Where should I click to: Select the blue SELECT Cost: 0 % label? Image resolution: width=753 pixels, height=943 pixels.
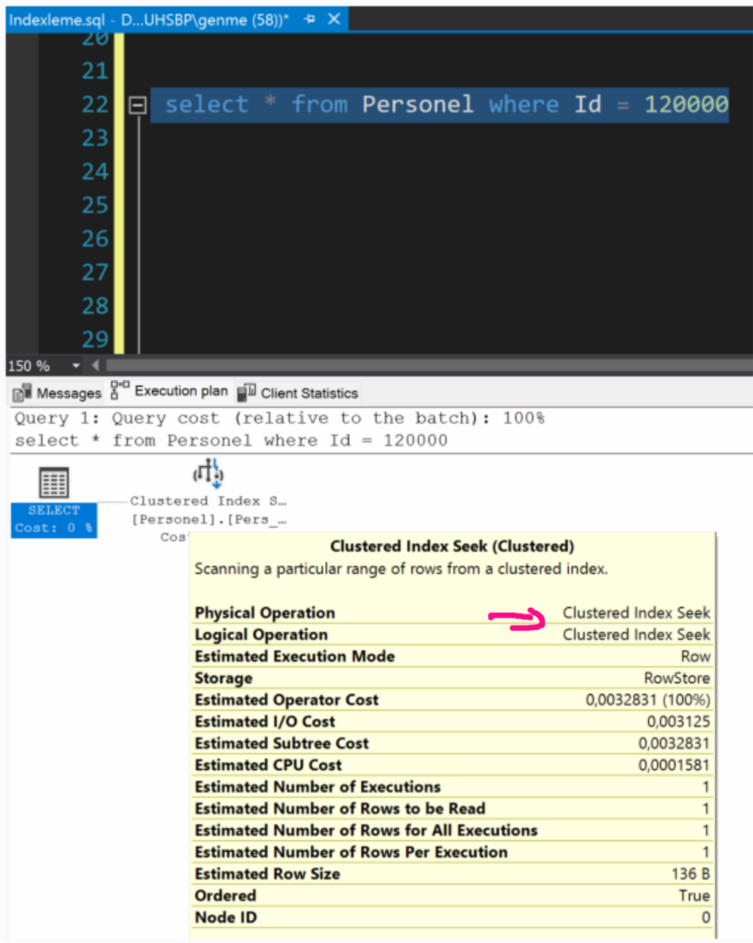(53, 518)
